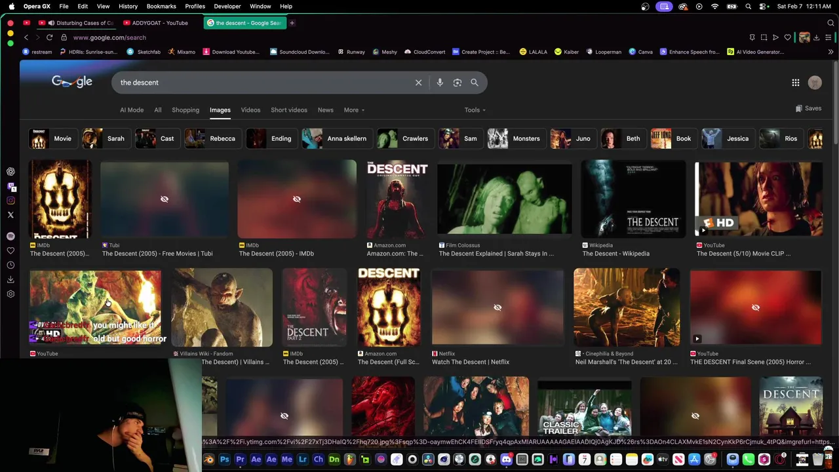Unhide the blurred Final Scene YouTube result
The height and width of the screenshot is (472, 839).
pos(755,307)
